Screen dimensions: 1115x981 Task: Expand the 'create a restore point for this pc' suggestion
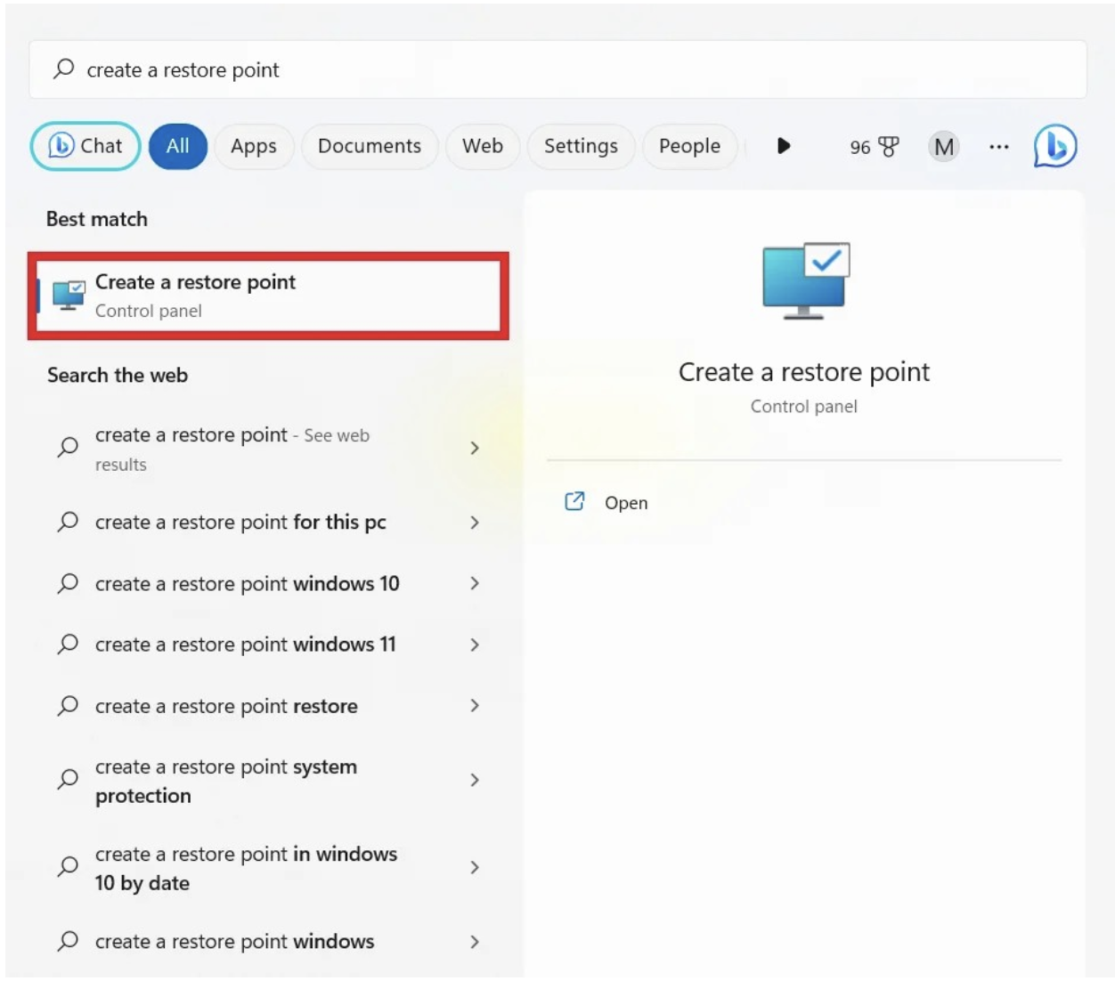pyautogui.click(x=476, y=523)
